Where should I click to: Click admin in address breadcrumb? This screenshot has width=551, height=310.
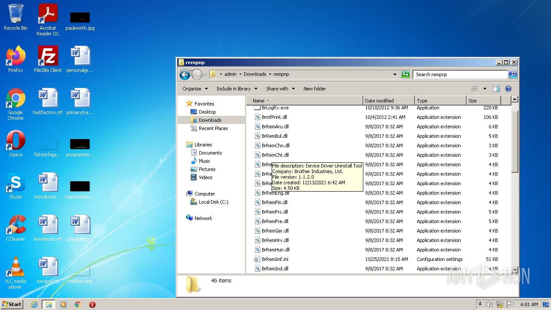(x=230, y=74)
